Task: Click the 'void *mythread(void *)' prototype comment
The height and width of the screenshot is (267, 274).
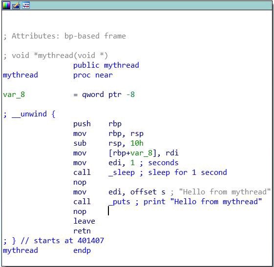Action: point(56,56)
